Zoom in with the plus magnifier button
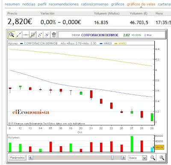 (x=162, y=158)
